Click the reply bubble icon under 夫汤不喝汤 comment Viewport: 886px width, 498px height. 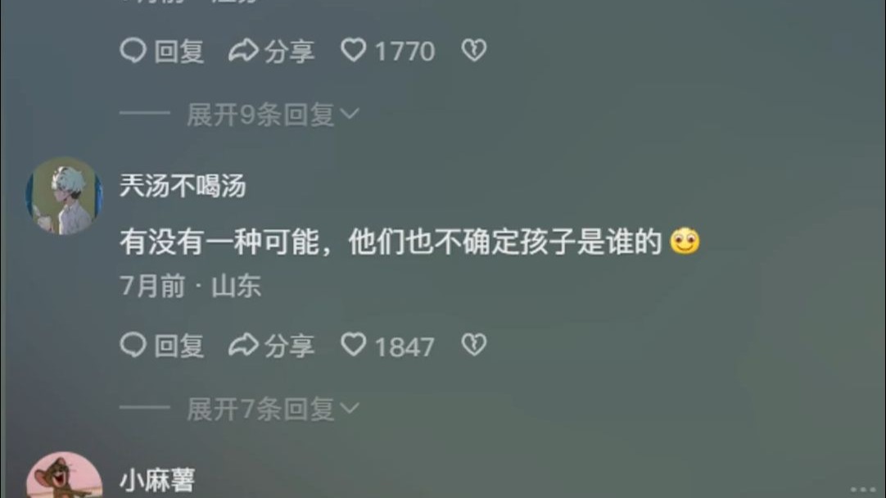point(133,345)
